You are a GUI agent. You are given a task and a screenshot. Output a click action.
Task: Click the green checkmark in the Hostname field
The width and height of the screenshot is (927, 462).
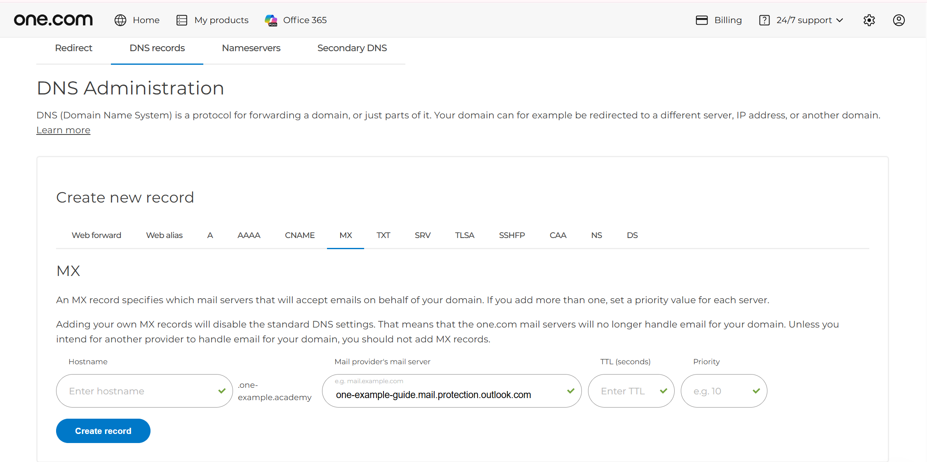(x=222, y=391)
